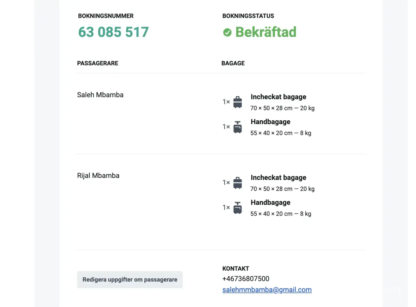Select passenger name Saleh Mbamba
The height and width of the screenshot is (307, 416).
coord(100,95)
